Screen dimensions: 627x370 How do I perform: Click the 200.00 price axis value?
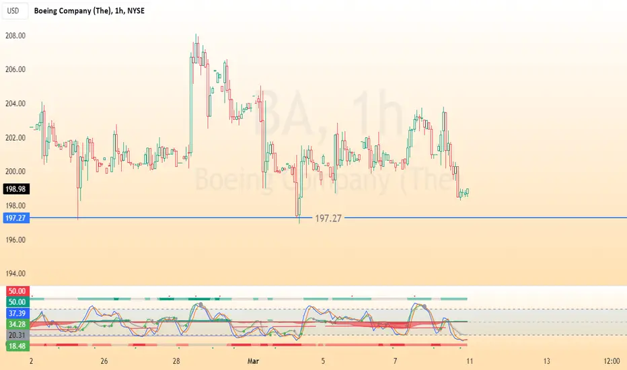pyautogui.click(x=15, y=171)
